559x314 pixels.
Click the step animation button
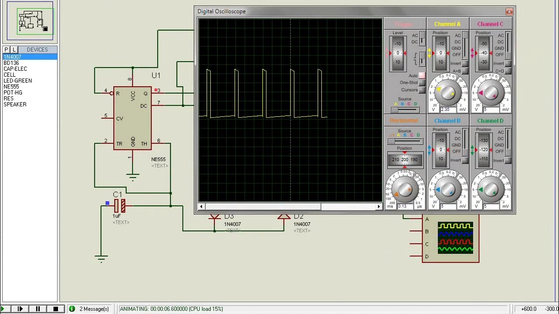pos(20,309)
